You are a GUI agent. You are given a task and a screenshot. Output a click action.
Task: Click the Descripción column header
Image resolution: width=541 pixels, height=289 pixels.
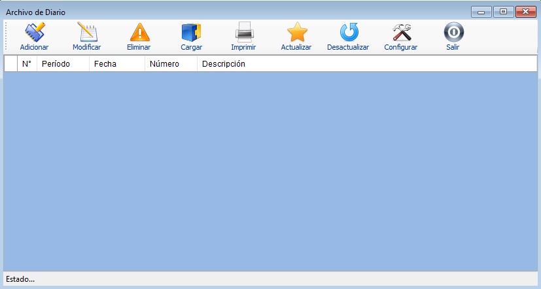click(x=367, y=64)
